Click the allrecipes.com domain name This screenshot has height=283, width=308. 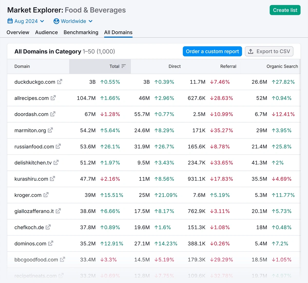coord(32,98)
